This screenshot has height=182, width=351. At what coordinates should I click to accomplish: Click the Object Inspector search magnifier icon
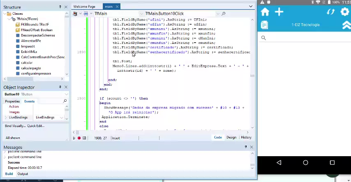[x=65, y=101]
